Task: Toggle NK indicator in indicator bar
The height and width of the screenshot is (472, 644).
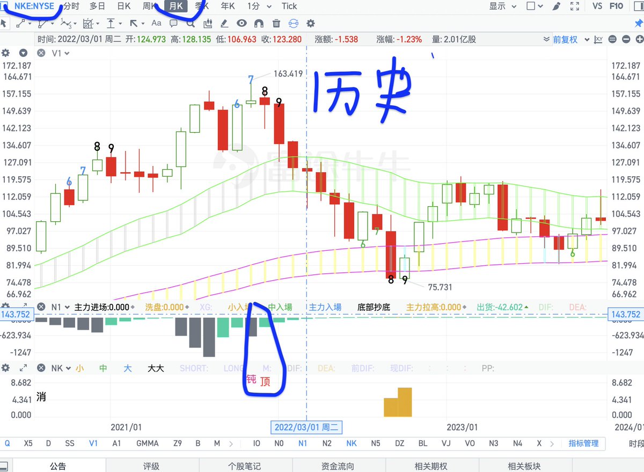Action: [x=352, y=444]
